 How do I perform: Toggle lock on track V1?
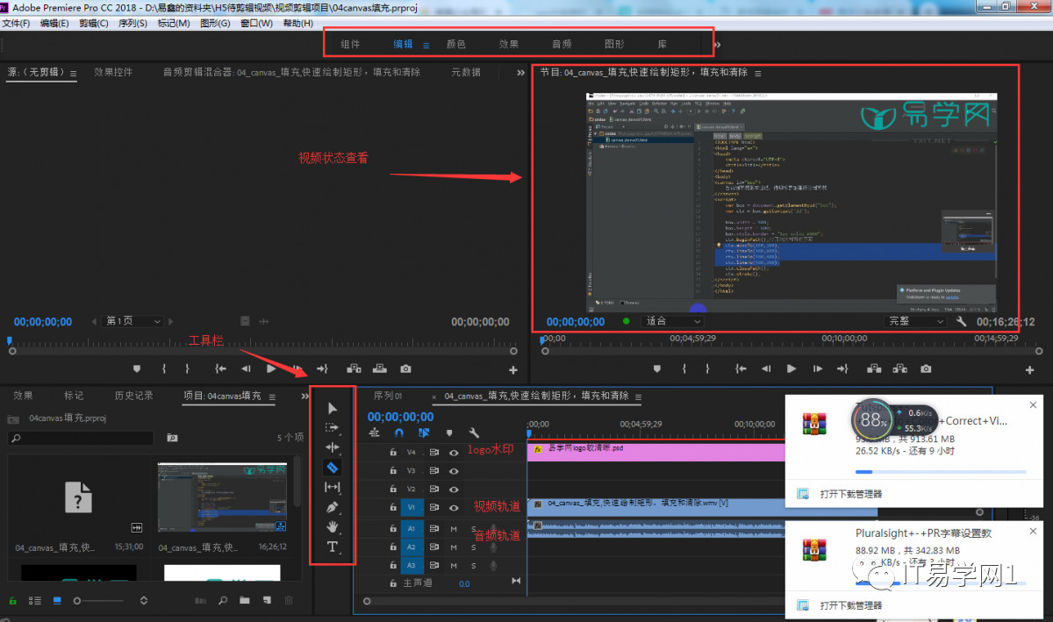tap(391, 508)
